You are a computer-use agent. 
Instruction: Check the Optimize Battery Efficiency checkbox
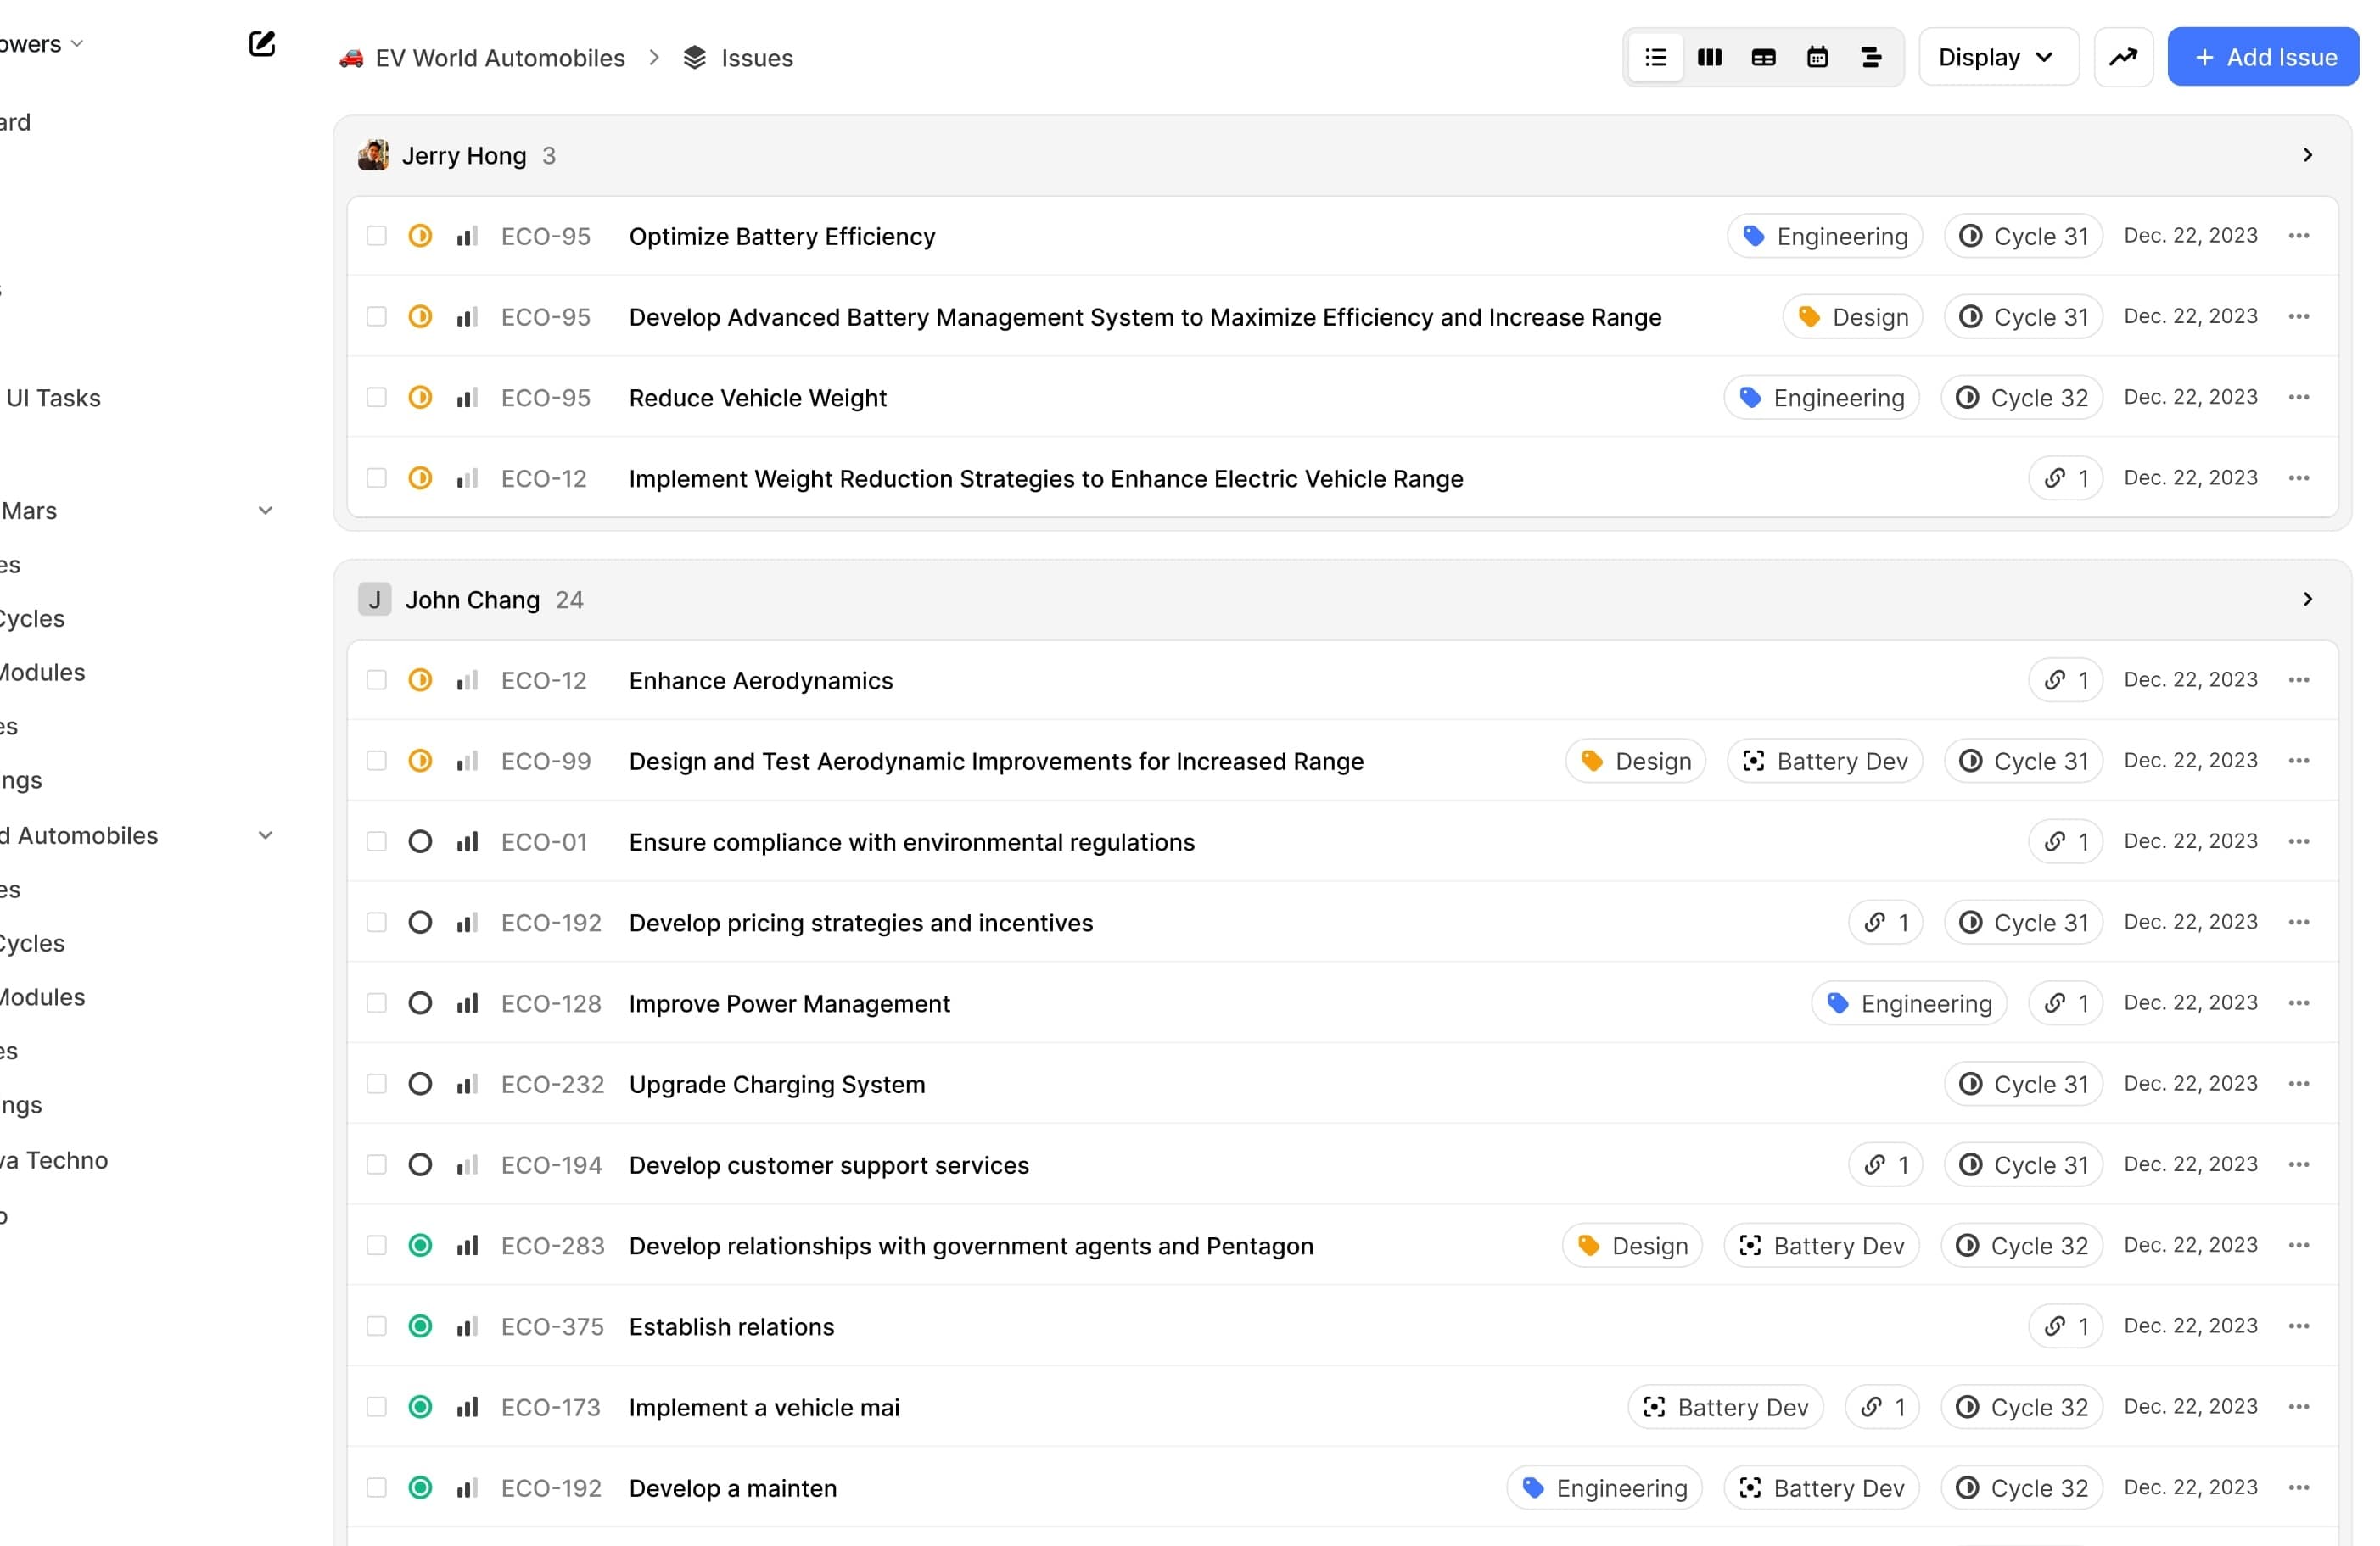(376, 236)
